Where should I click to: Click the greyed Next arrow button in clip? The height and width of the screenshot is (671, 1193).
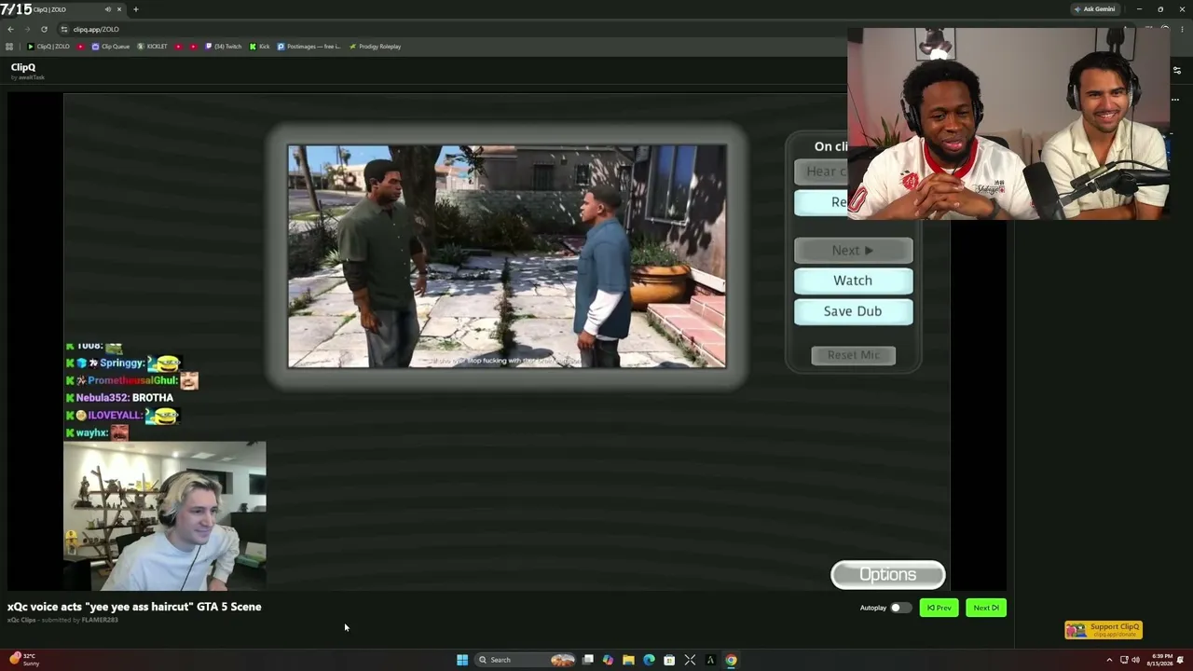[x=853, y=250]
